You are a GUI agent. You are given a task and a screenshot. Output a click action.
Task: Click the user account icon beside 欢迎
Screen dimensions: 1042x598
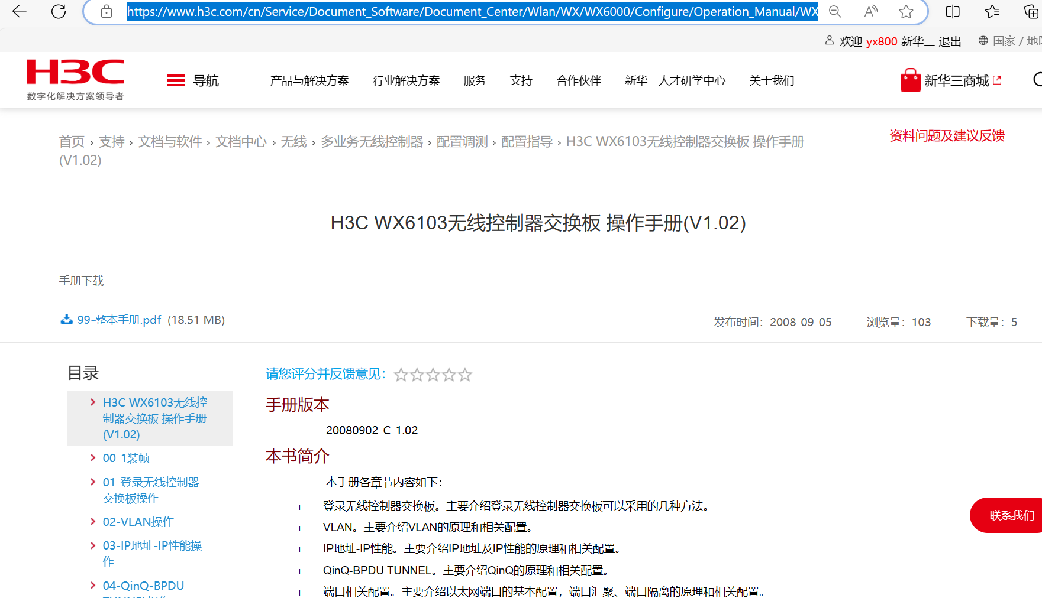(830, 40)
